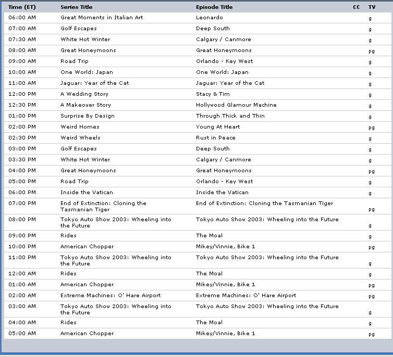393x357 pixels.
Task: Select the 02:00 AM pg rating
Action: (x=372, y=297)
